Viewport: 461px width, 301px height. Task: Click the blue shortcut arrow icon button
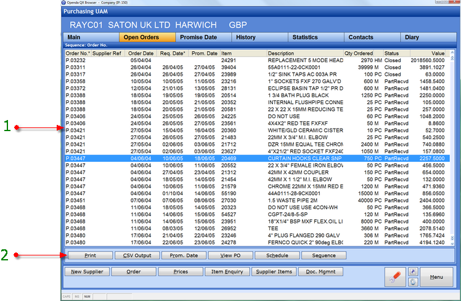tap(413, 271)
